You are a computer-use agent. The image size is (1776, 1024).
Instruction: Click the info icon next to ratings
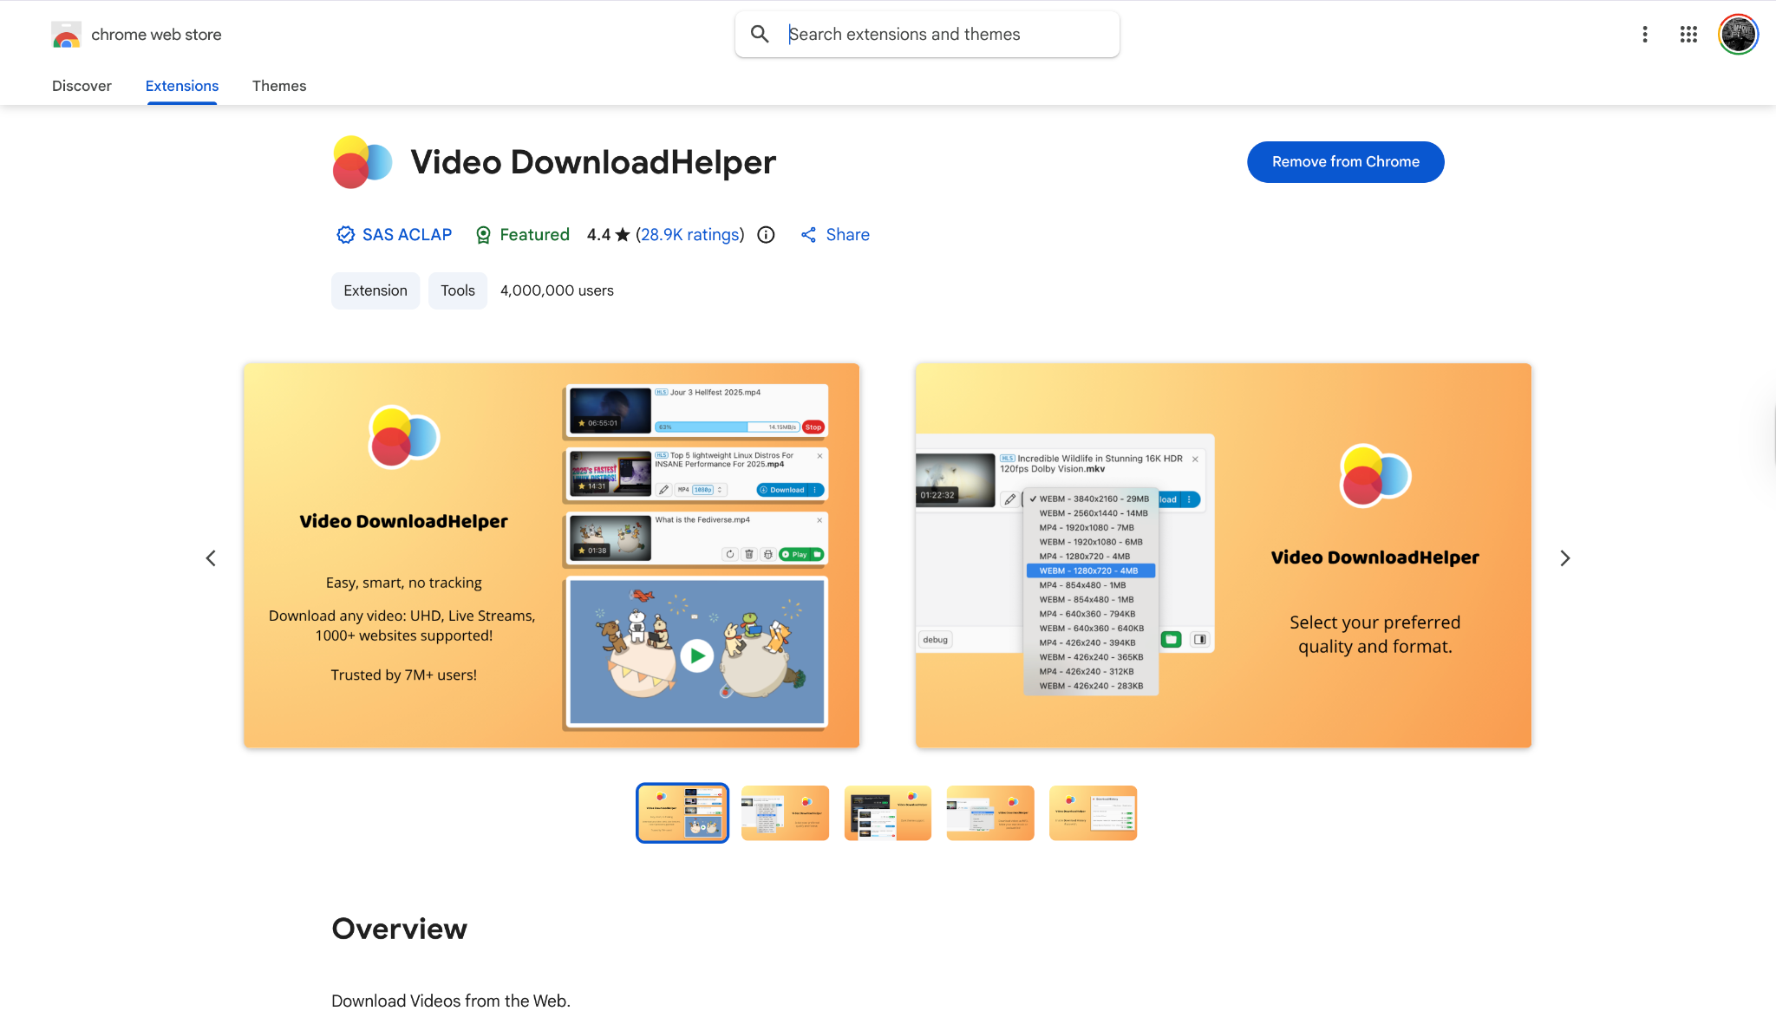point(766,234)
